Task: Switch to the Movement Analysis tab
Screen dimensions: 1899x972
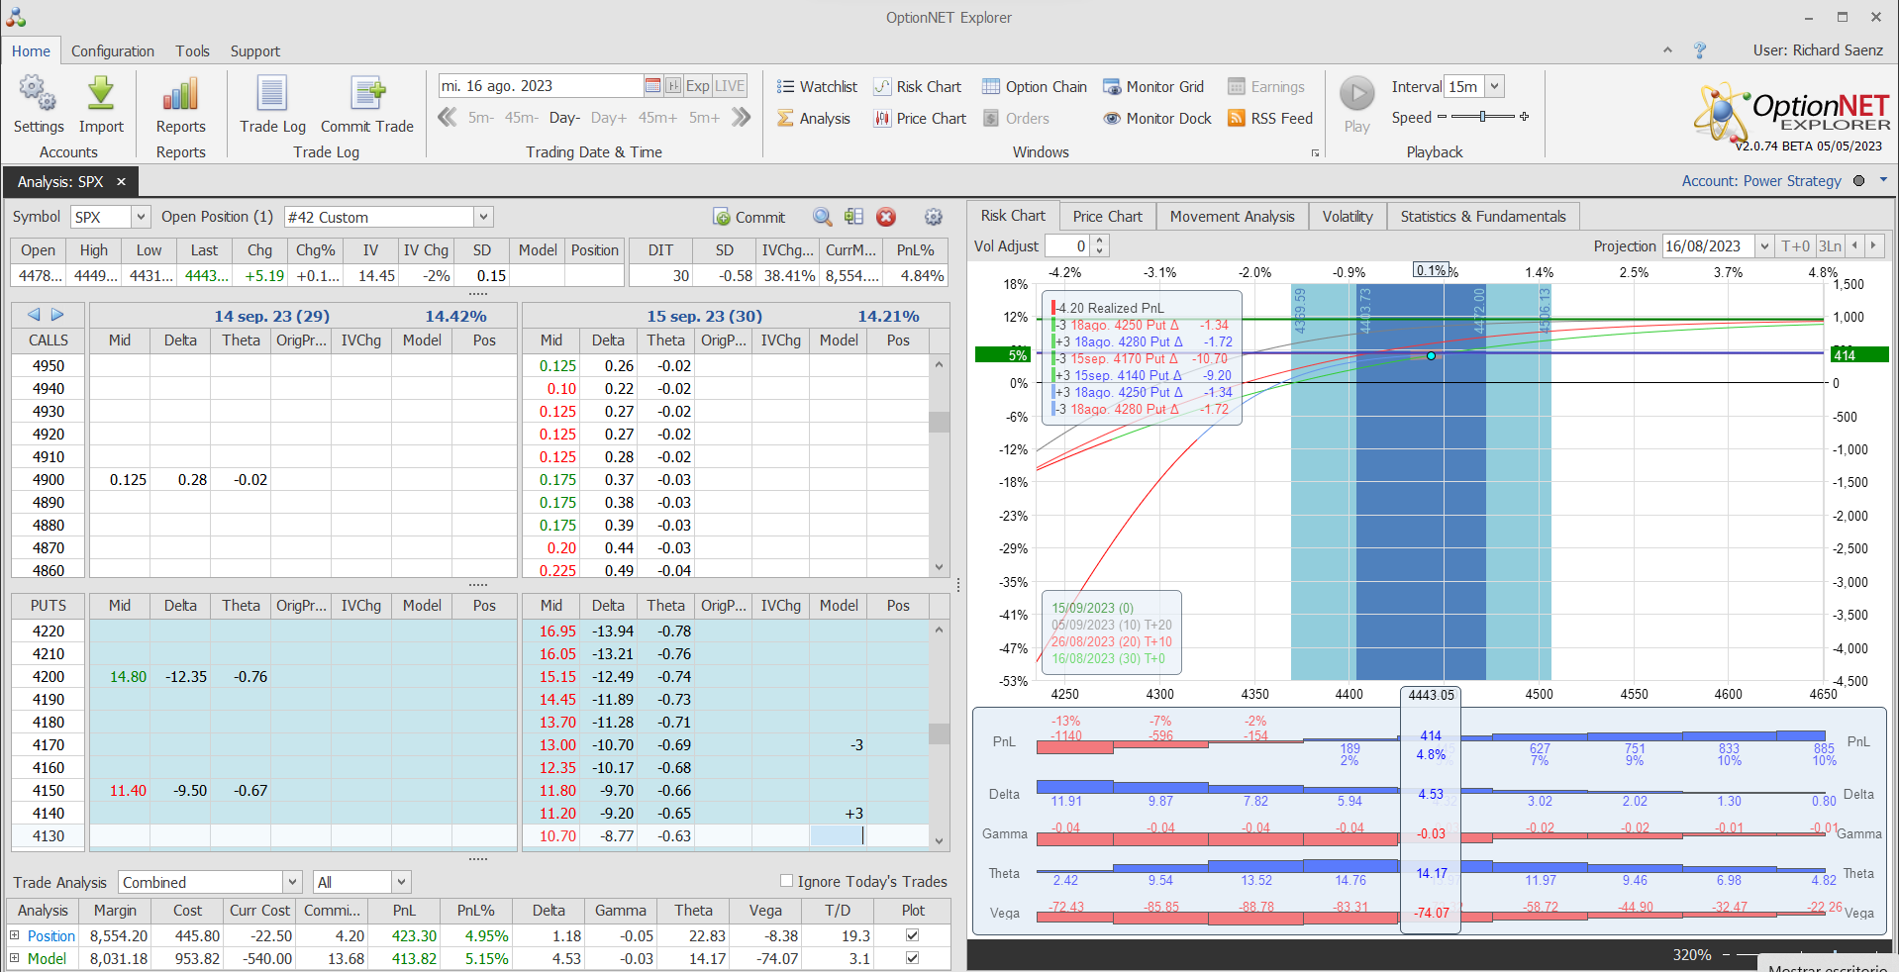Action: pos(1232,217)
